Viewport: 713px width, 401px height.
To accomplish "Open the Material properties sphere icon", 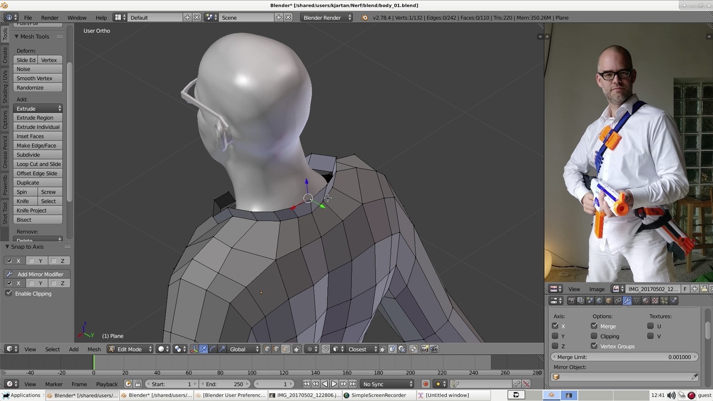I will [645, 301].
